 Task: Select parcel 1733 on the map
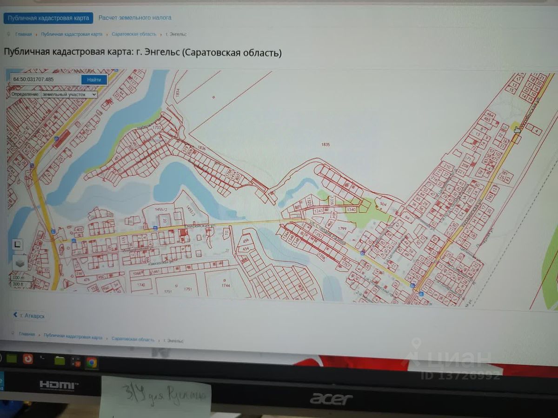click(156, 127)
